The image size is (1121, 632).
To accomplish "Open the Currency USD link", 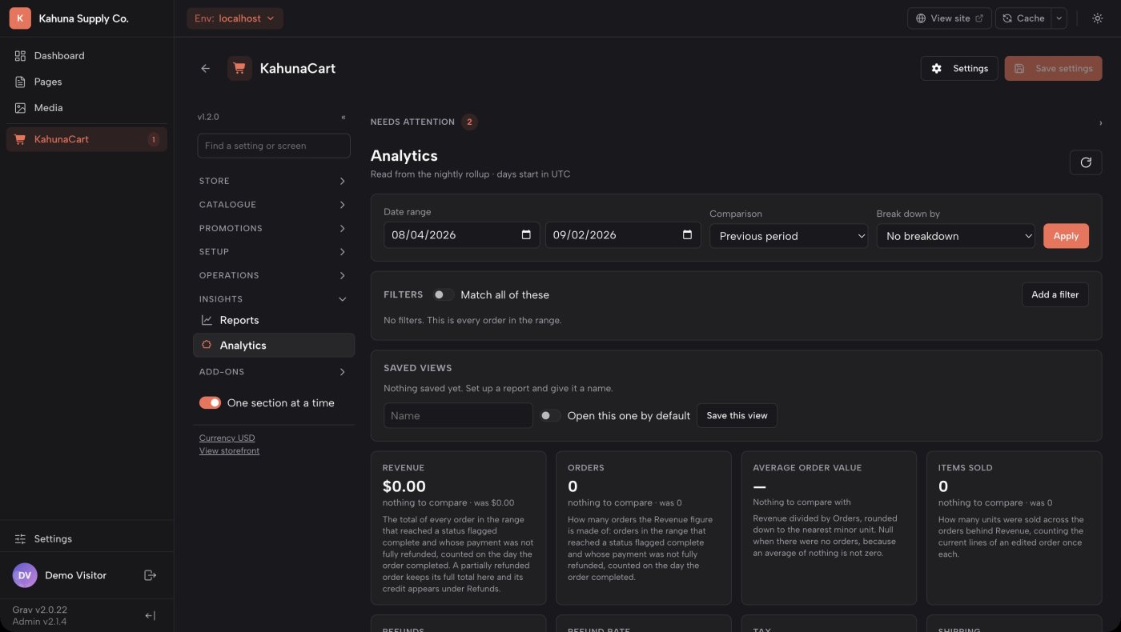I will coord(227,438).
